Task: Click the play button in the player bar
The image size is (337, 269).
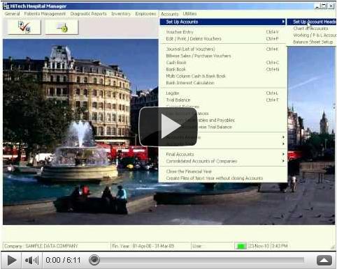Action: tap(11, 260)
